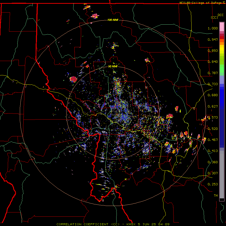Select the 0.307 scale value

tap(213, 173)
